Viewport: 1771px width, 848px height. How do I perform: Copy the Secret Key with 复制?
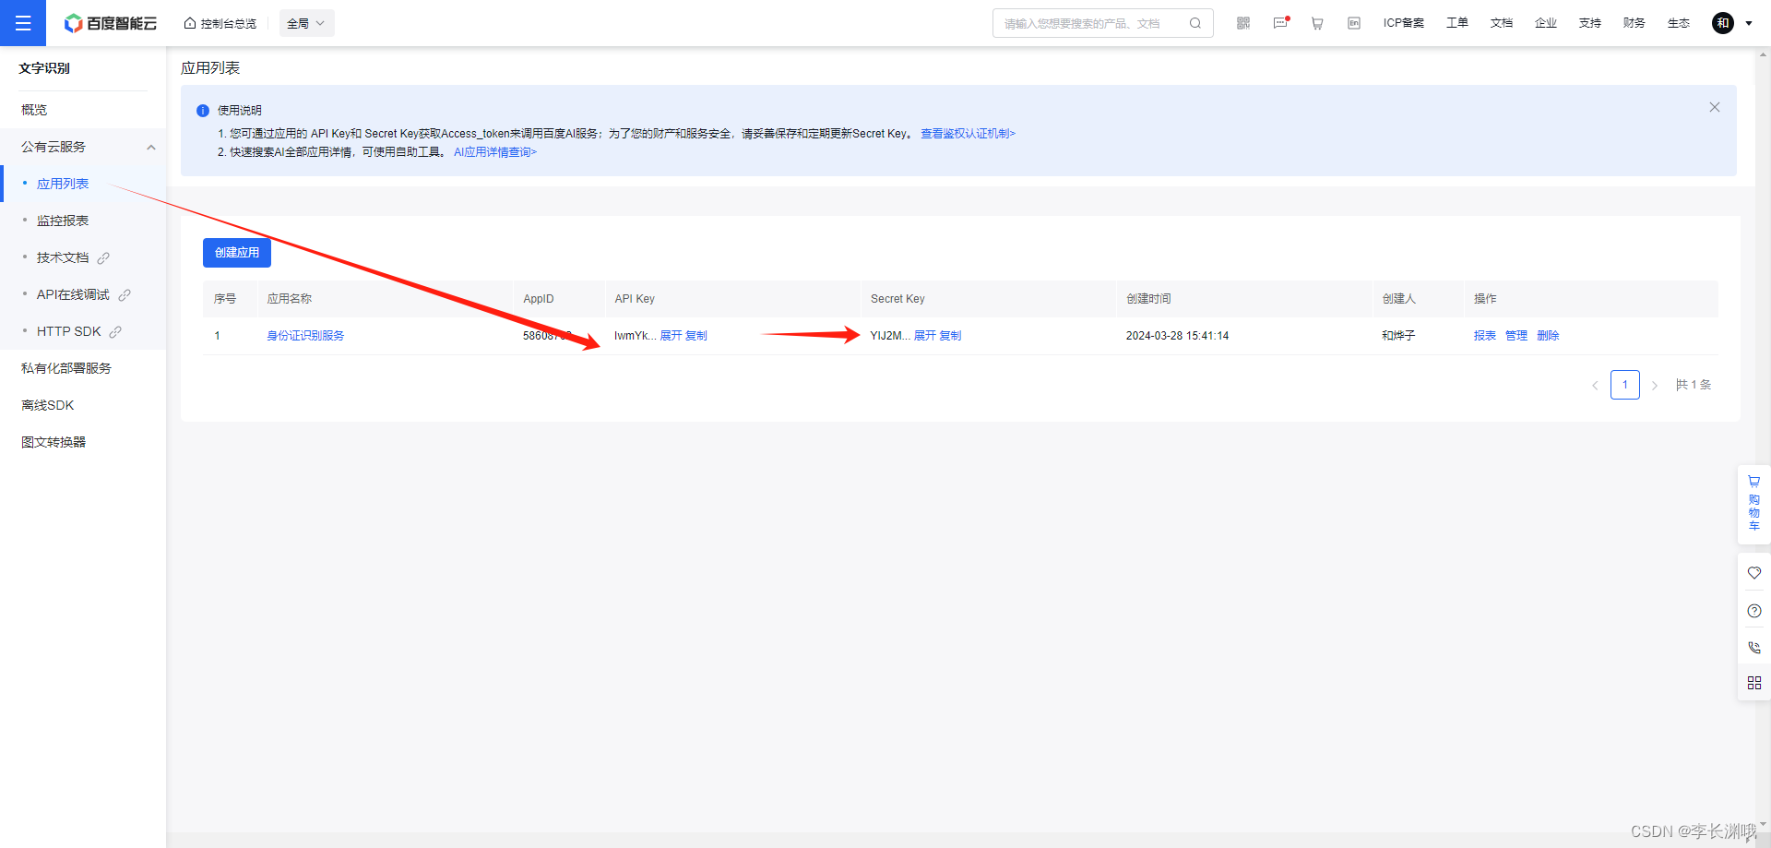tap(950, 336)
